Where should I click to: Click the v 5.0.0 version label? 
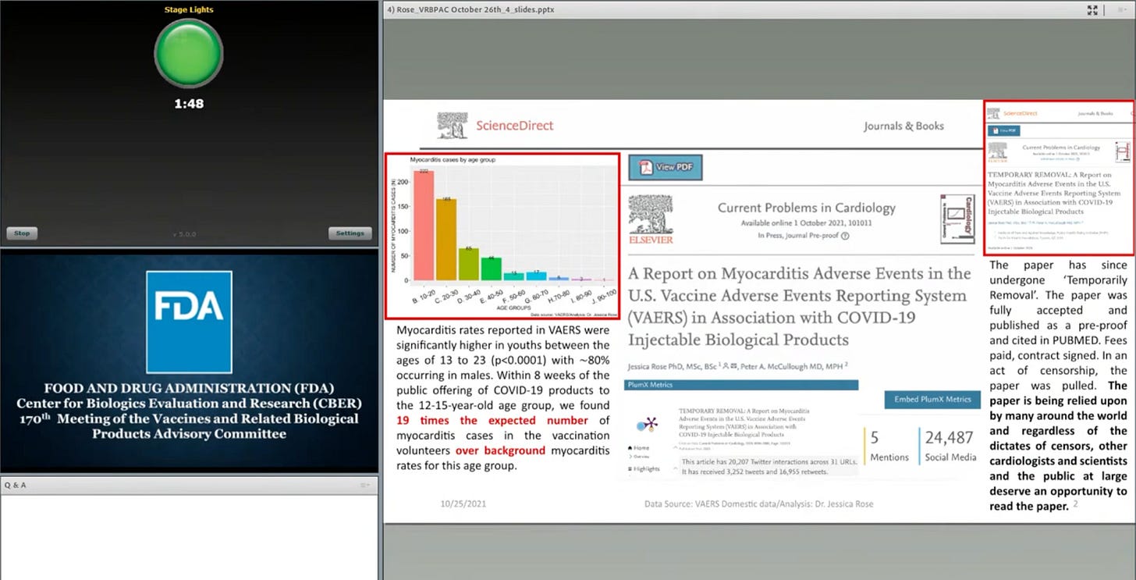[x=186, y=234]
